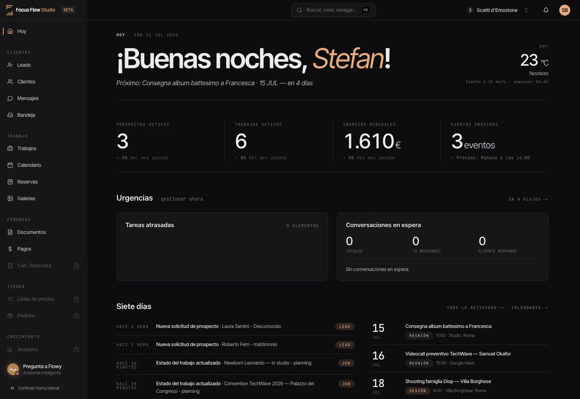
Task: Go to Trabajos in the sidebar
Action: [x=43, y=148]
